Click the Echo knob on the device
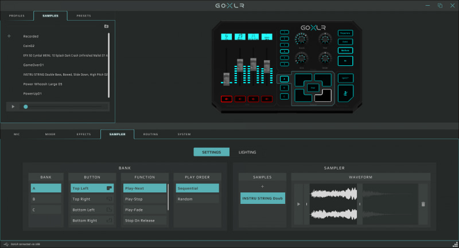 tap(301, 58)
